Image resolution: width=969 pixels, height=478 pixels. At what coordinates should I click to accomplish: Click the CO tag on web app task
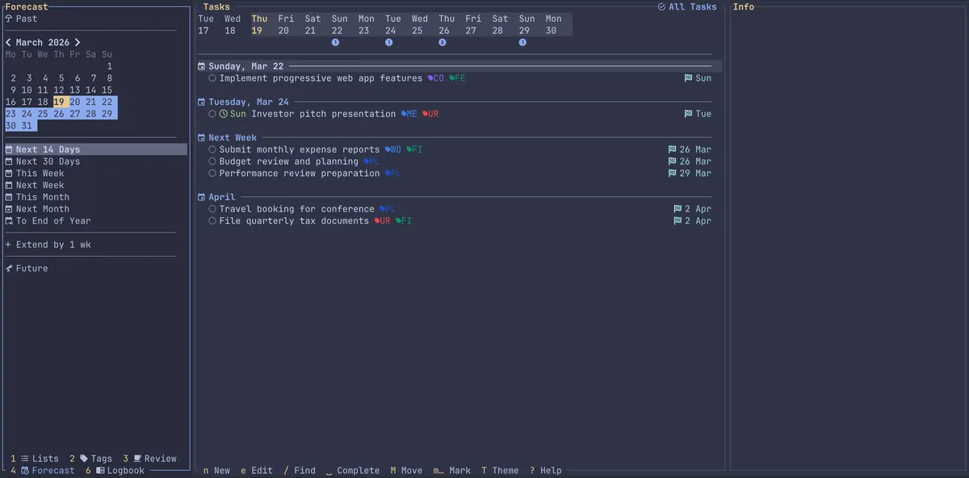click(x=436, y=78)
